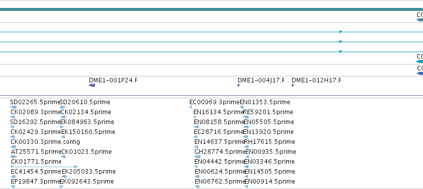Image resolution: width=423 pixels, height=189 pixels.
Task: Click the EC00969.3prime label
Action: coord(214,102)
